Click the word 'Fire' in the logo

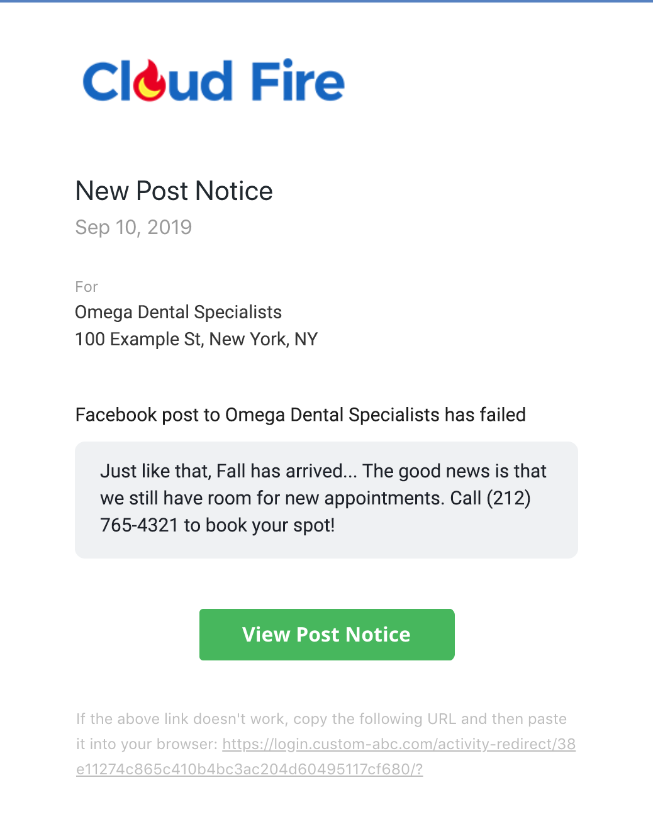point(298,81)
